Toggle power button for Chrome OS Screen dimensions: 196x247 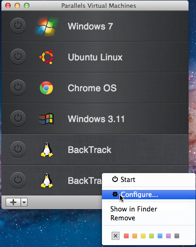pos(18,87)
